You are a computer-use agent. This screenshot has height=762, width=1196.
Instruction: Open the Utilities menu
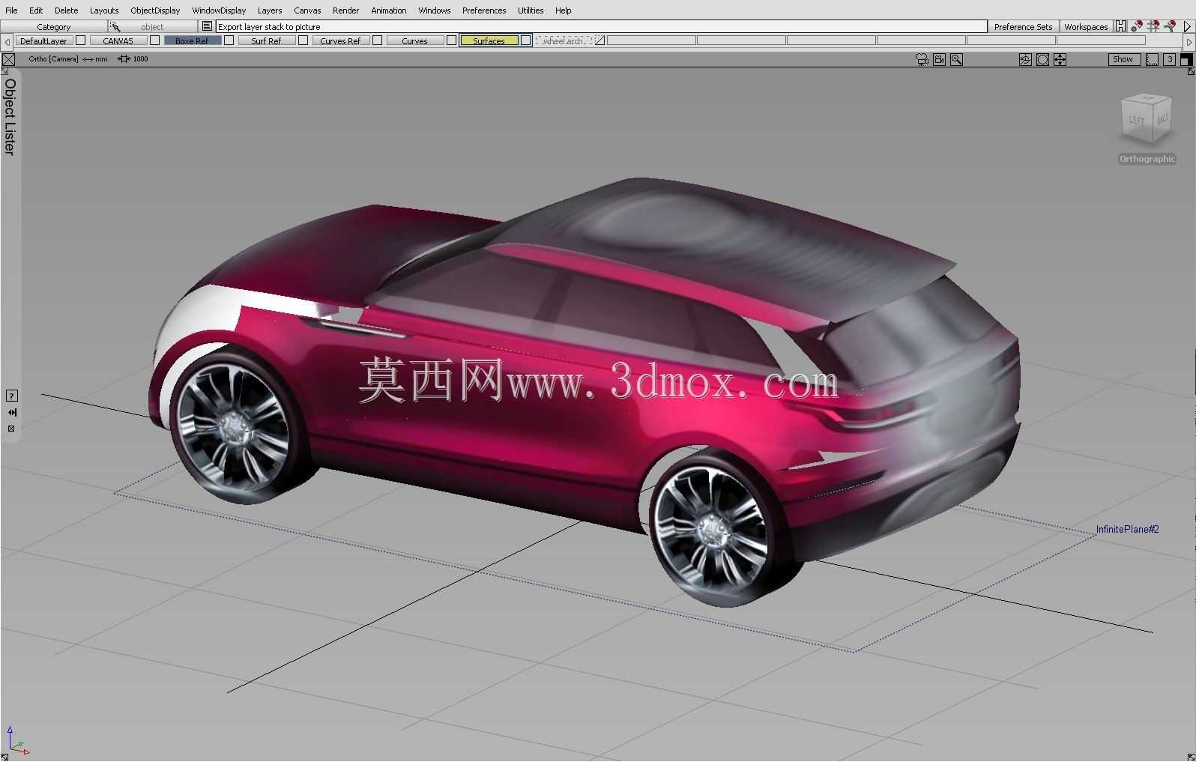click(530, 10)
